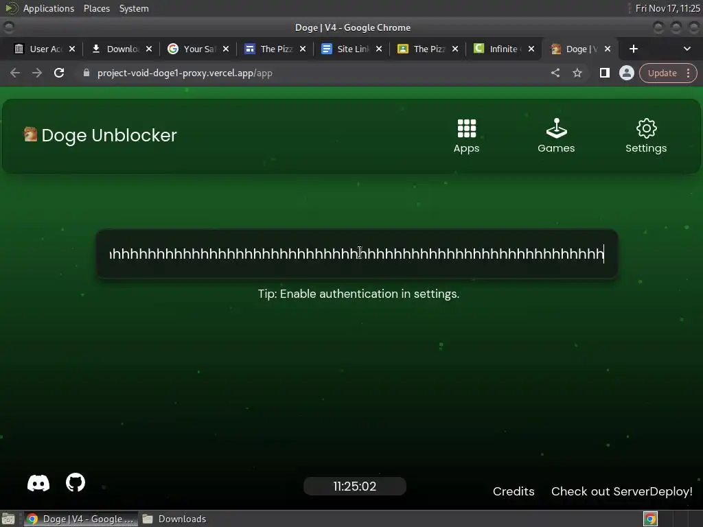Click the date and time in panel

click(667, 8)
